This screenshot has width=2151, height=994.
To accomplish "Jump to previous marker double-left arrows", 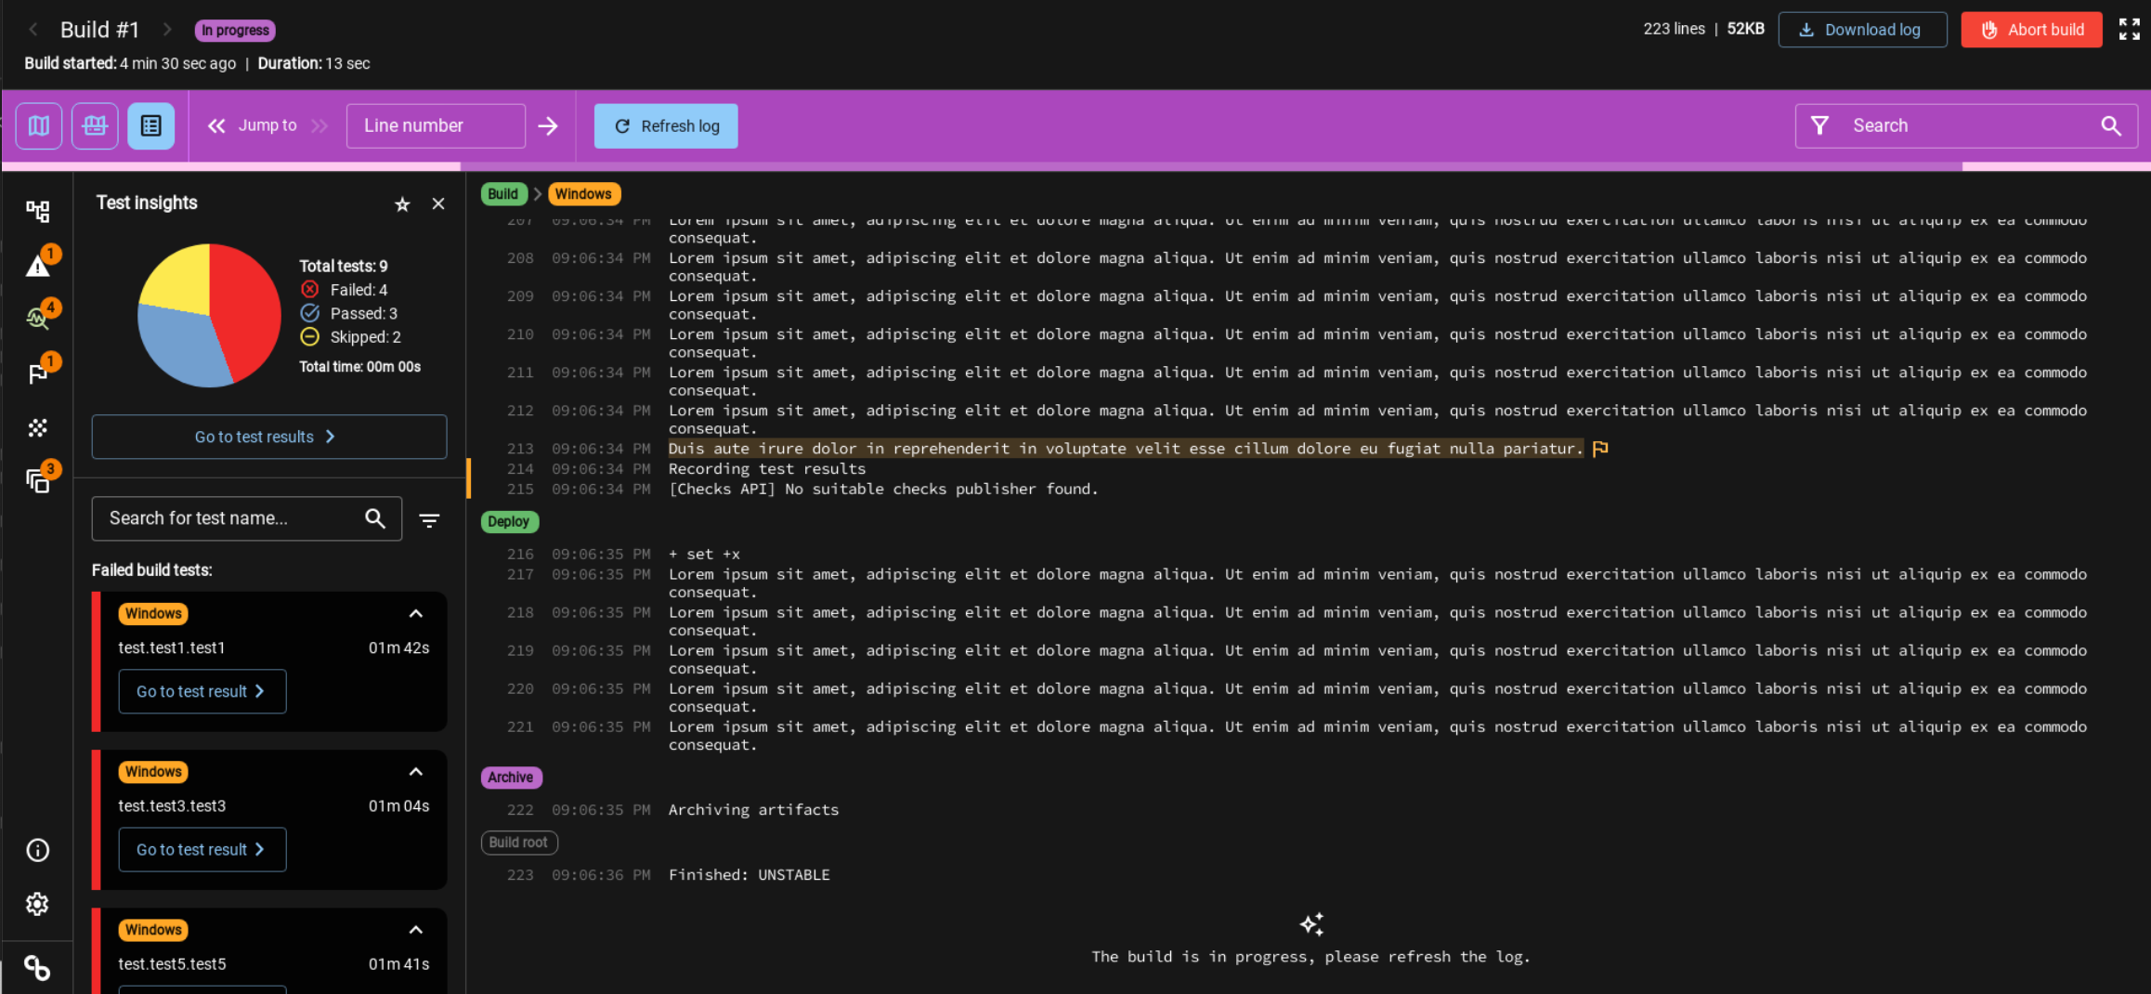I will coord(216,125).
